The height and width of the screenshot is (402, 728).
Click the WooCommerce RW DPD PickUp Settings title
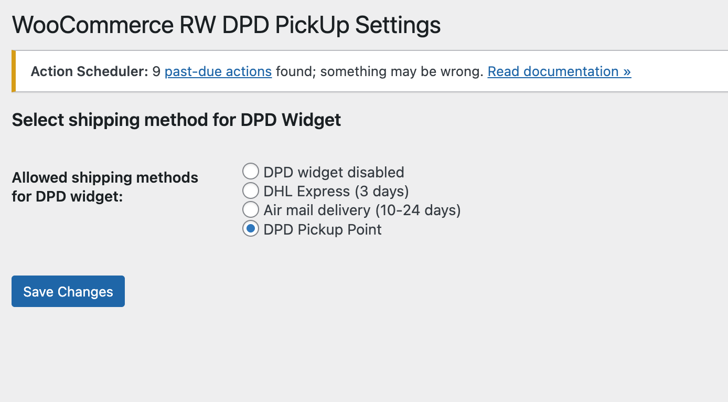click(226, 25)
